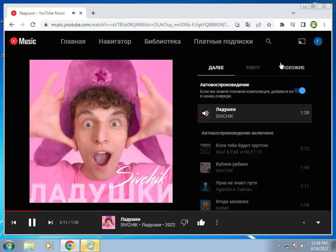Viewport: 336px width, 252px height.
Task: Go back in browser
Action: pos(12,25)
